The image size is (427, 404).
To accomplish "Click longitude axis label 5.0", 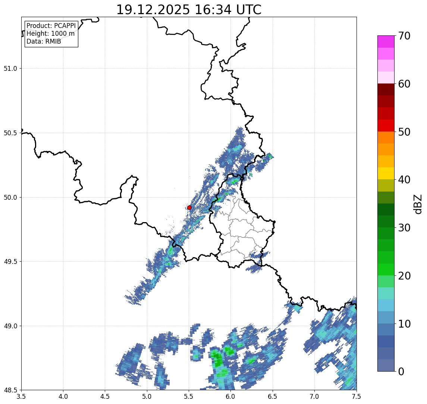I will click(x=147, y=396).
